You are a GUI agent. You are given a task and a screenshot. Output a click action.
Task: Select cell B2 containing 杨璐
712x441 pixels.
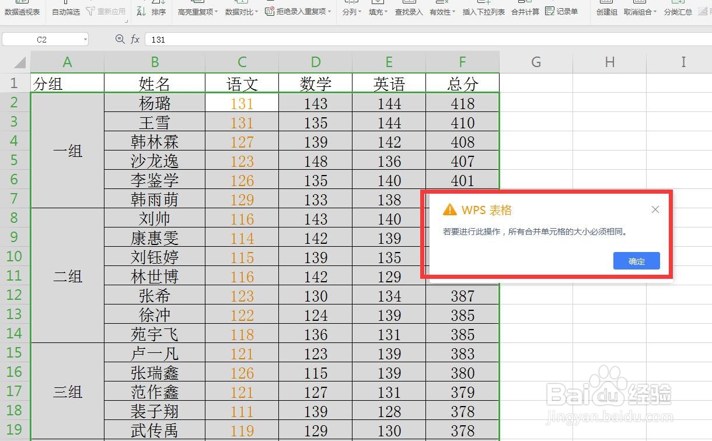(x=154, y=103)
